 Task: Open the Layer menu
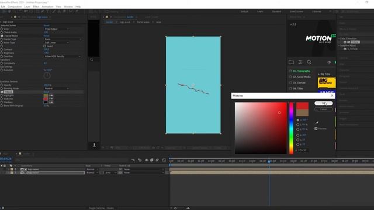click(27, 6)
